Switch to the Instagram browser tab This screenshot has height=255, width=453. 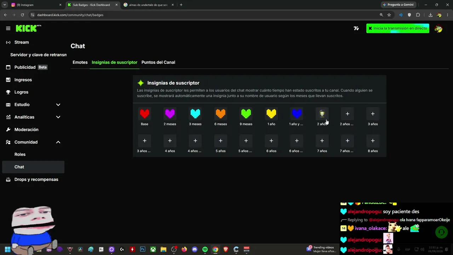pyautogui.click(x=36, y=5)
